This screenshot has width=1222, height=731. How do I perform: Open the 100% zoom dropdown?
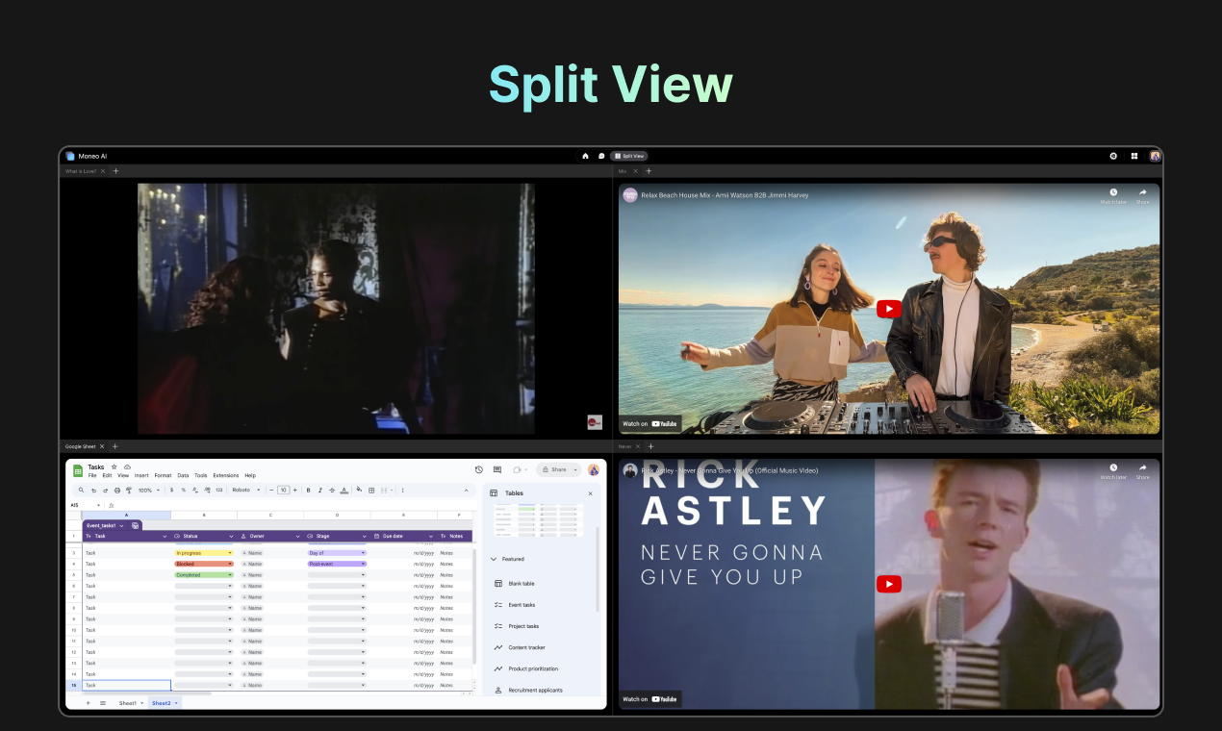[149, 490]
